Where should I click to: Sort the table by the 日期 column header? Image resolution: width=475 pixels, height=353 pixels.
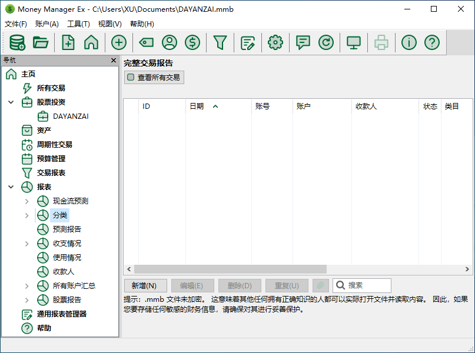coord(197,106)
